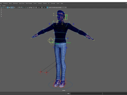Open the UV menu
The height and width of the screenshot is (95, 127).
(49, 3)
